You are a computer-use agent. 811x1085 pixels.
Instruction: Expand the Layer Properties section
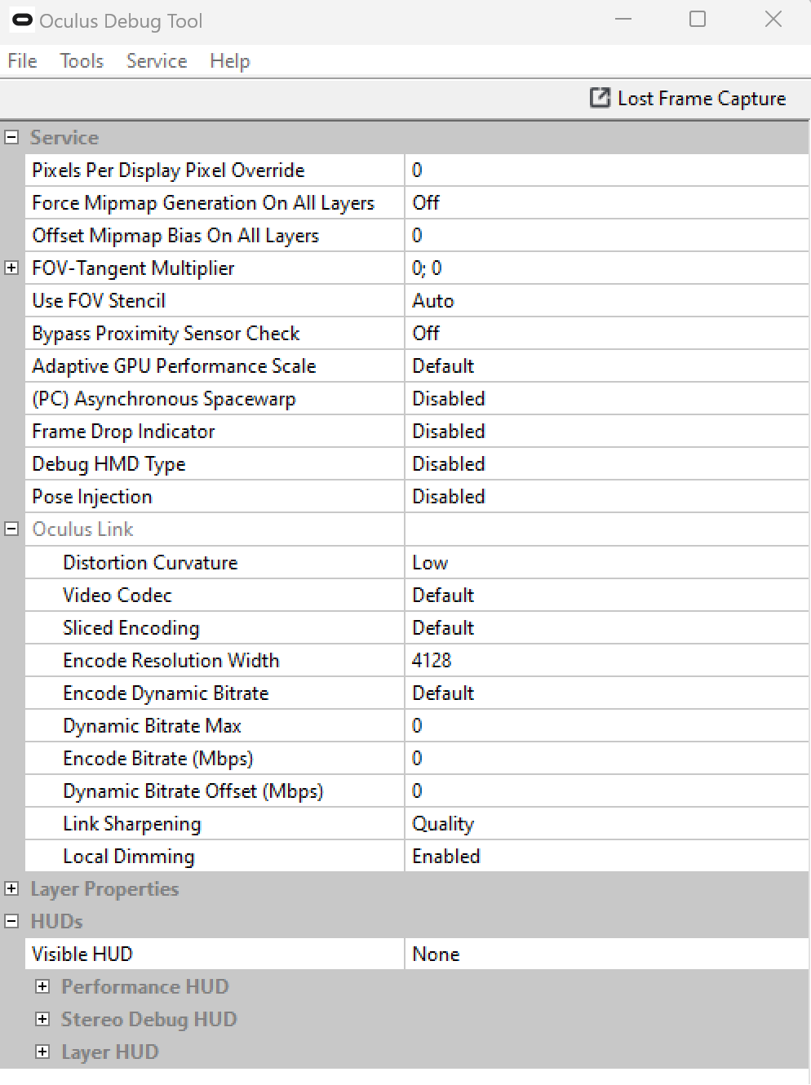(x=11, y=888)
